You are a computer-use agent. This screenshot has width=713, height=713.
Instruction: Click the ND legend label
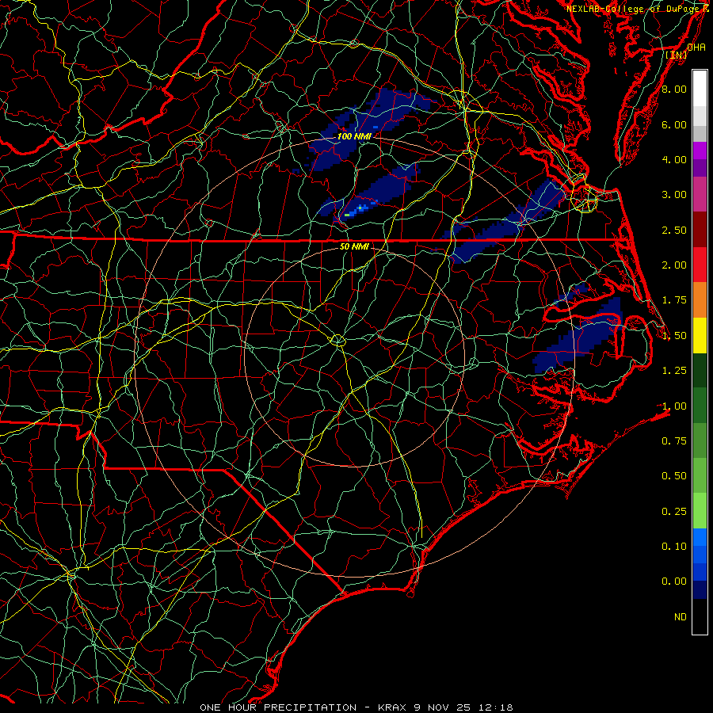681,617
